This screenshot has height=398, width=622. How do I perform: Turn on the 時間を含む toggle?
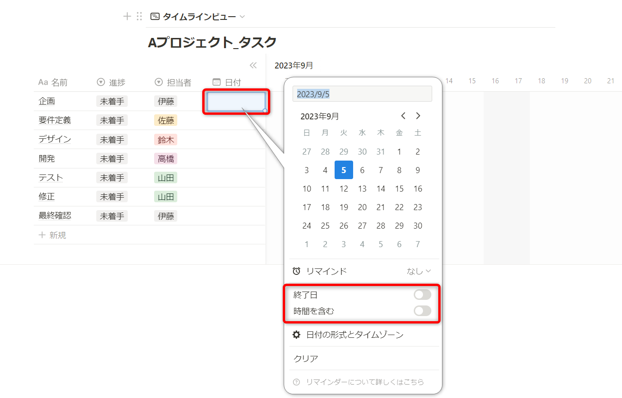[x=422, y=311]
